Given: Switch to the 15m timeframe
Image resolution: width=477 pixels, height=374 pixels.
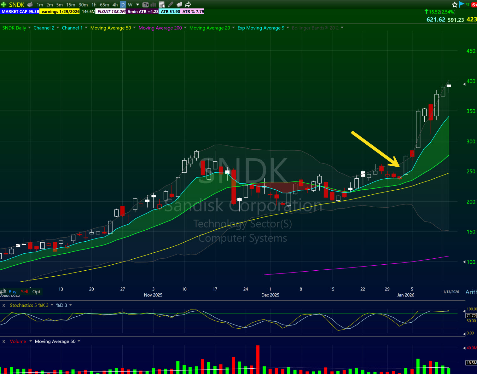Looking at the screenshot, I should coord(71,5).
